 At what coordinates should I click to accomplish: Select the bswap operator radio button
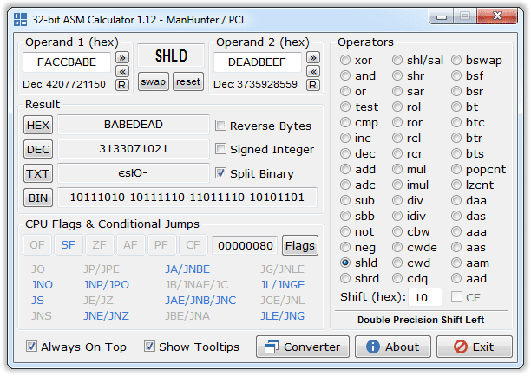click(x=456, y=61)
